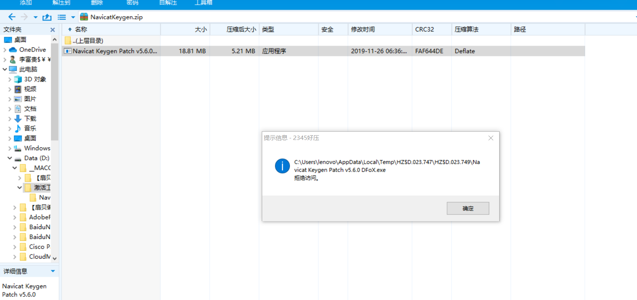Image resolution: width=637 pixels, height=300 pixels.
Task: Close the 提示信息 - 2345好压 dialog
Action: [x=491, y=138]
